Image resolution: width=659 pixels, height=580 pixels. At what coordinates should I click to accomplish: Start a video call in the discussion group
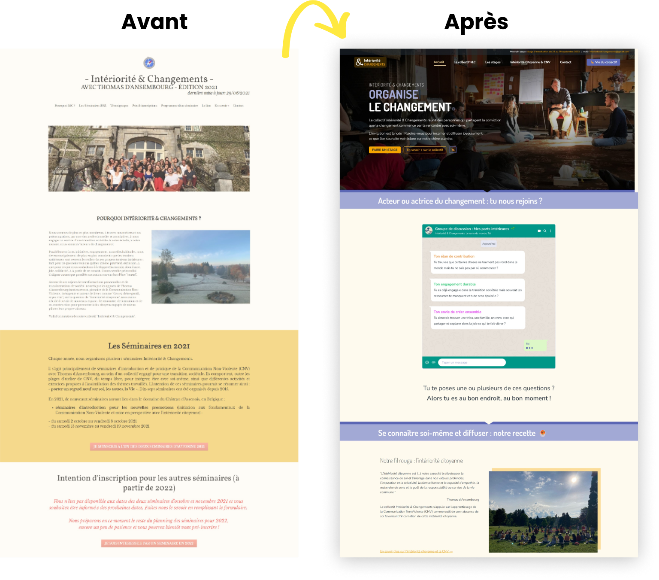coord(539,231)
